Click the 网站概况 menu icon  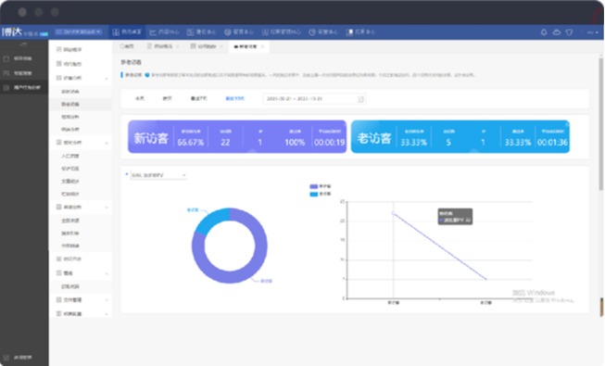click(58, 49)
